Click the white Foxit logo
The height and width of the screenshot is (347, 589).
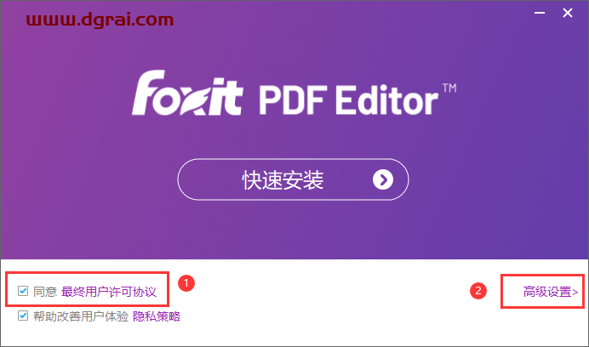[187, 93]
